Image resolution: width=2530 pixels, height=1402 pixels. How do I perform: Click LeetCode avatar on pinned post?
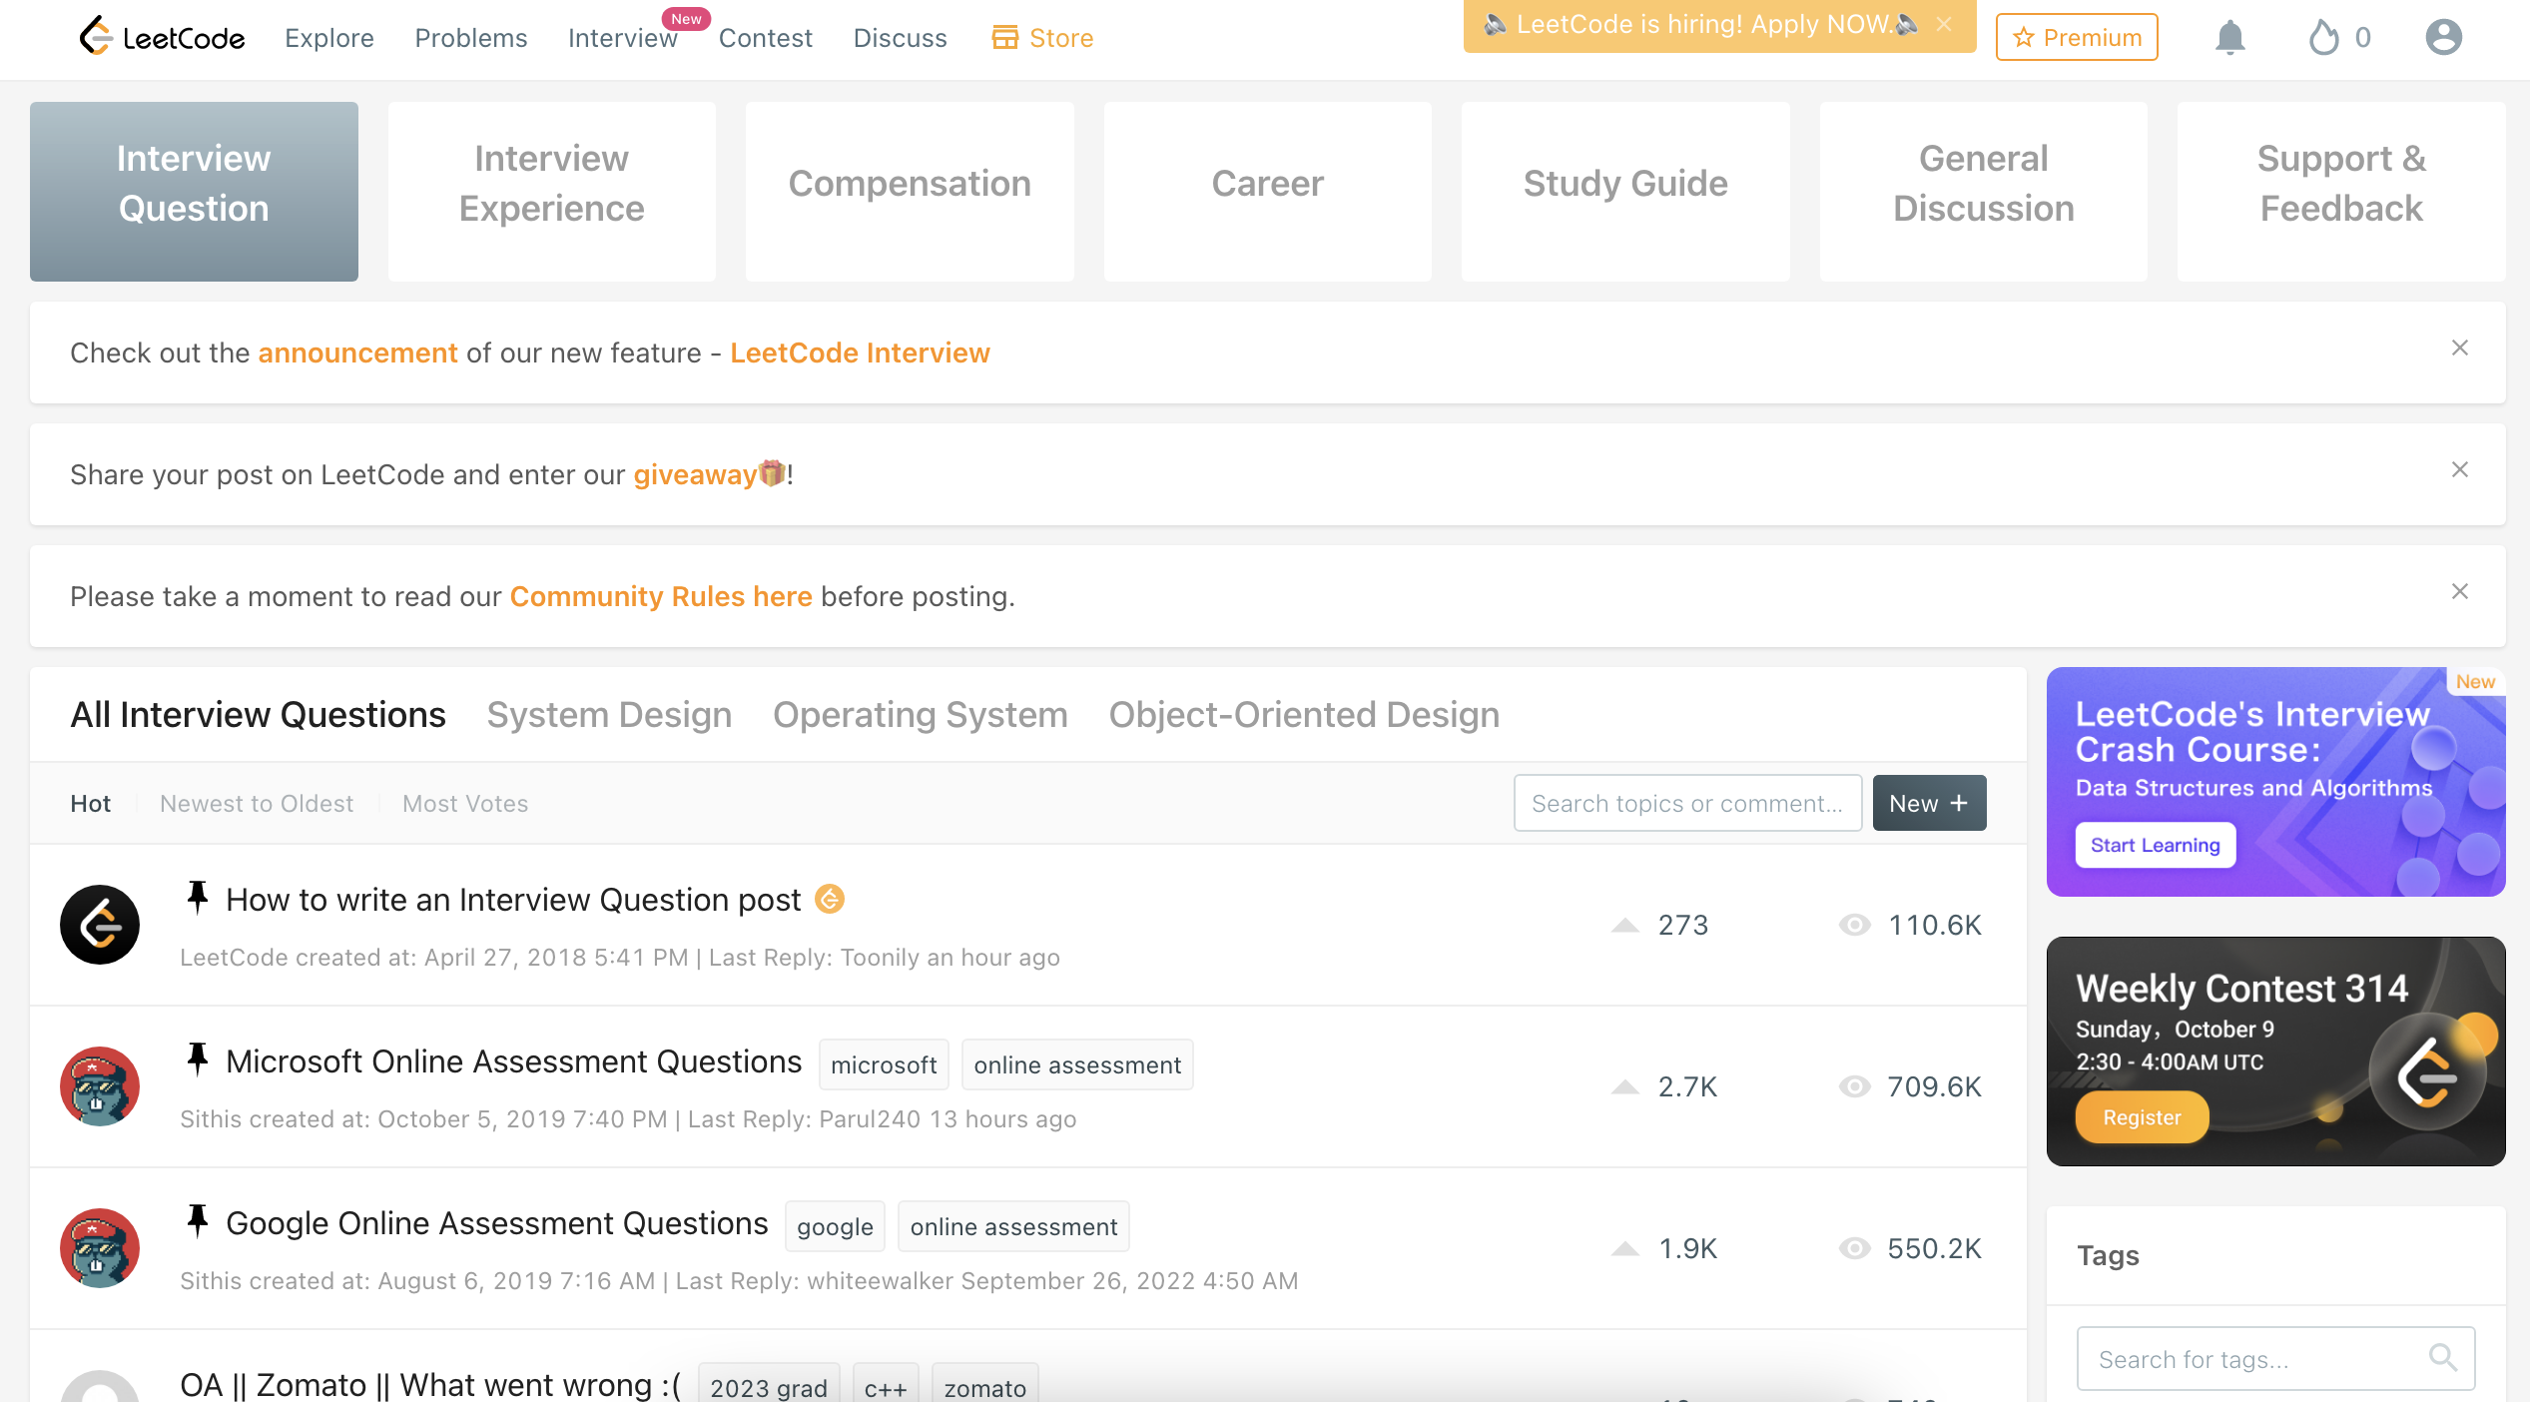100,925
